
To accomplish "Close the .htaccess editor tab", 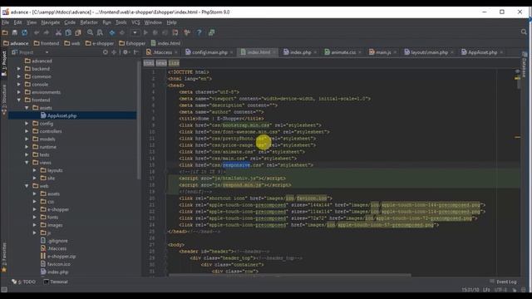I will 176,52.
